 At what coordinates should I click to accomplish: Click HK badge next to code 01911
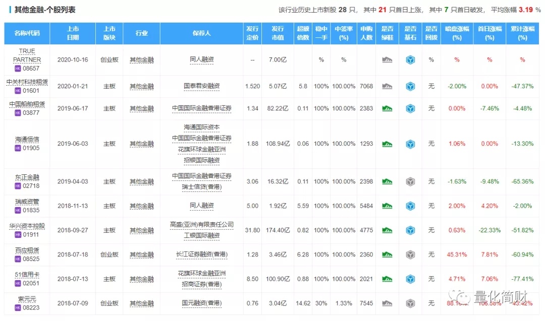tap(18, 235)
